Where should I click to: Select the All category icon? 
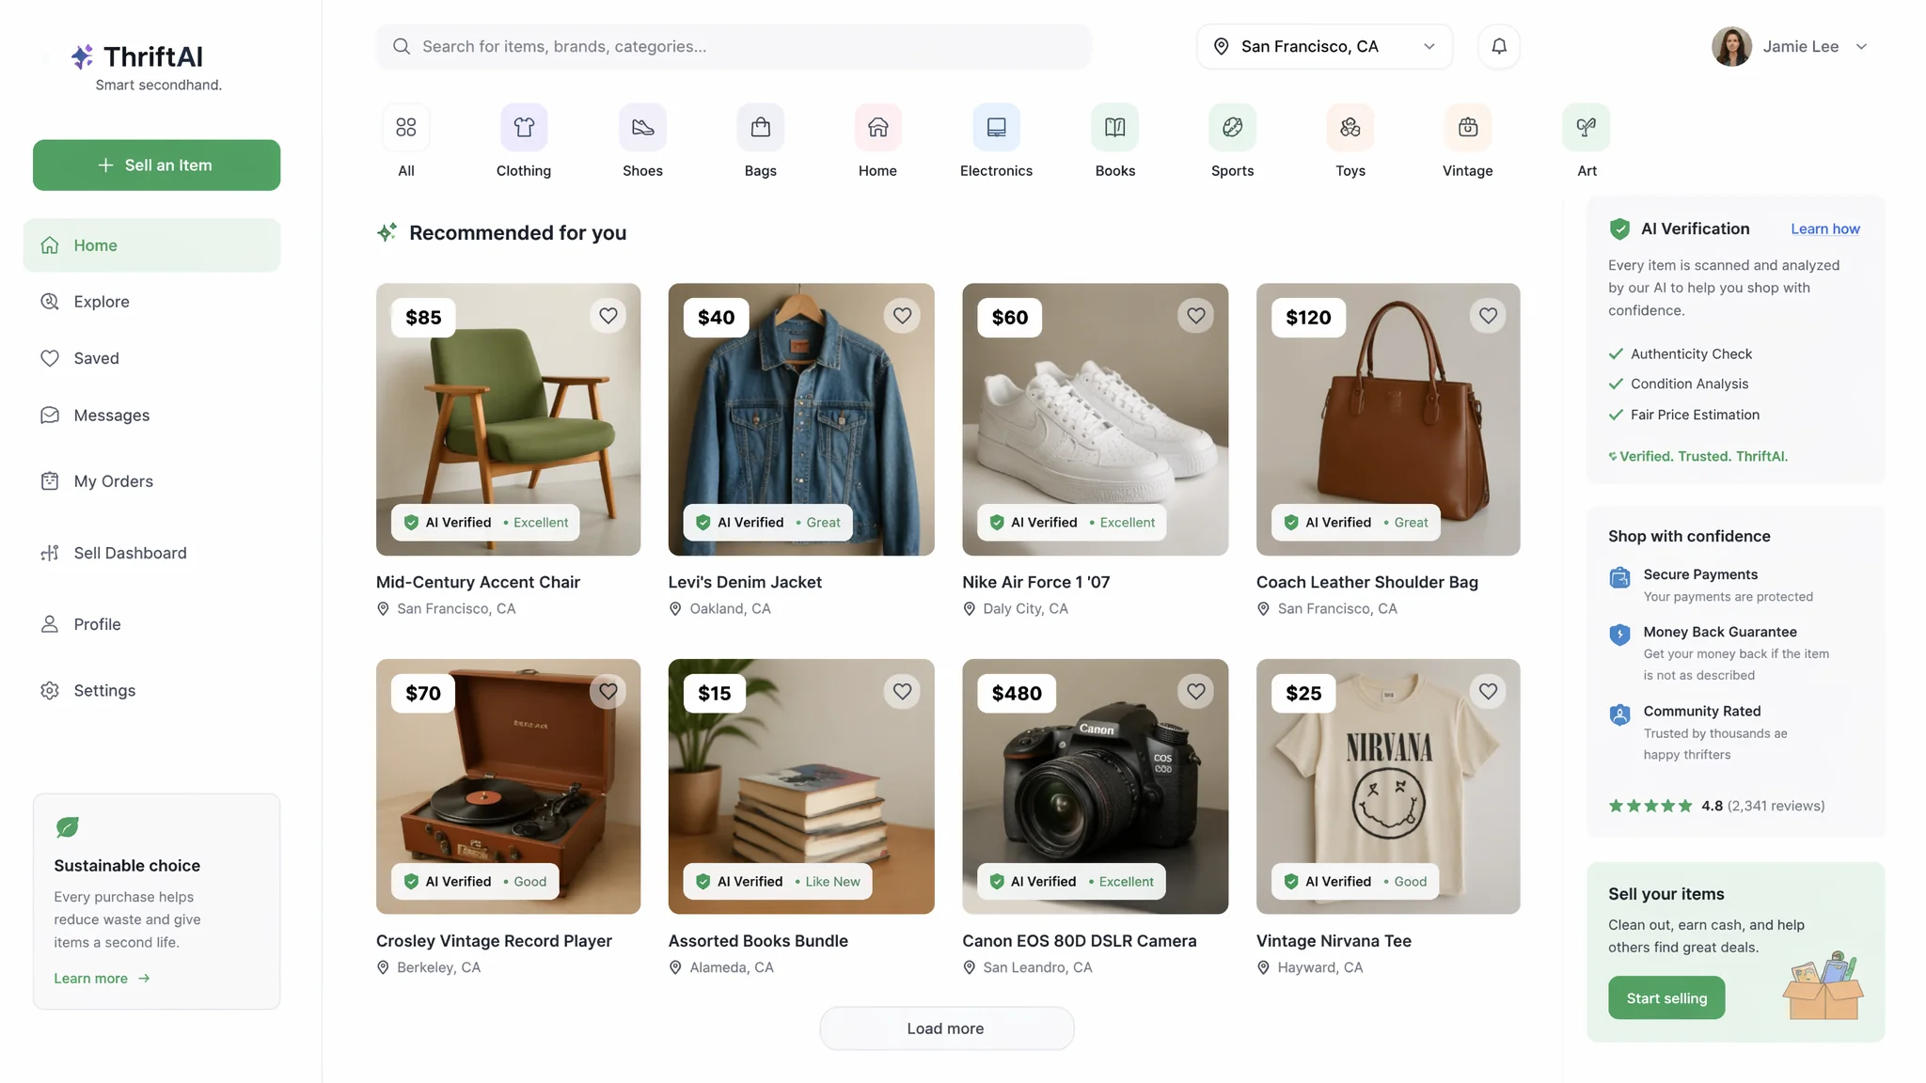pyautogui.click(x=406, y=127)
